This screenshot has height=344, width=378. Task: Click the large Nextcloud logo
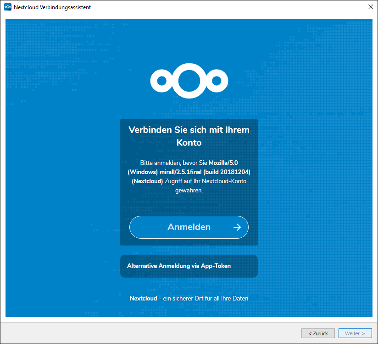click(x=189, y=81)
